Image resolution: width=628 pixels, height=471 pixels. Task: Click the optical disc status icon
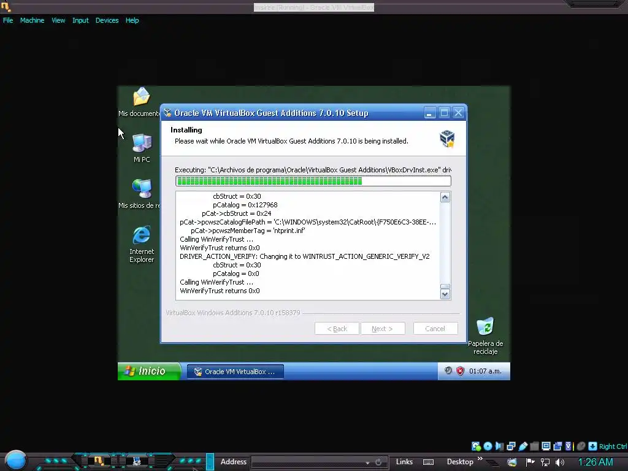(x=488, y=446)
